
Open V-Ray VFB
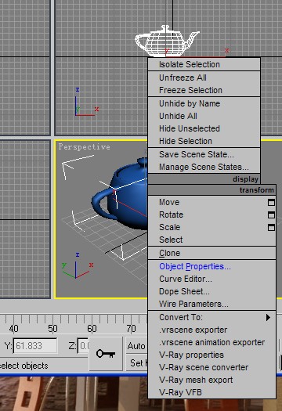point(212,393)
